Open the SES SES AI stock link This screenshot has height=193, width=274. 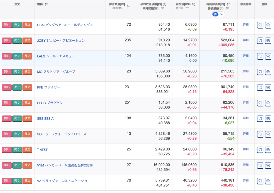(46, 118)
